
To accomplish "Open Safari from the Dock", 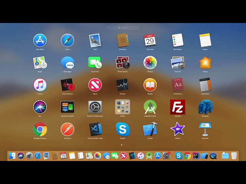I will (38, 156).
